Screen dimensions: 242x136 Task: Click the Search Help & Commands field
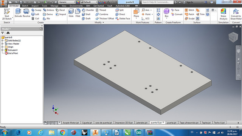pyautogui.click(x=157, y=2)
